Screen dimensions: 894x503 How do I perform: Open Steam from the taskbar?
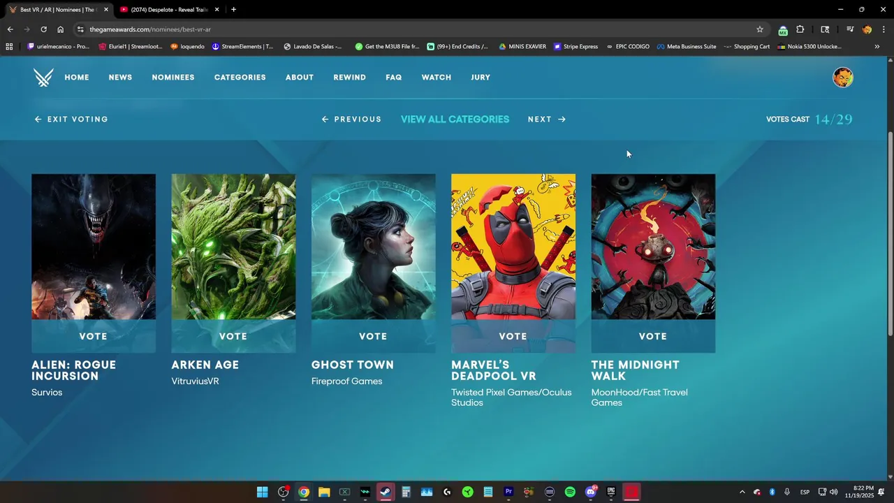point(386,492)
